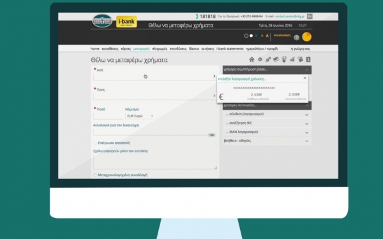
Task: Expand the IBAN λογαριασμού section
Action: coord(267,132)
